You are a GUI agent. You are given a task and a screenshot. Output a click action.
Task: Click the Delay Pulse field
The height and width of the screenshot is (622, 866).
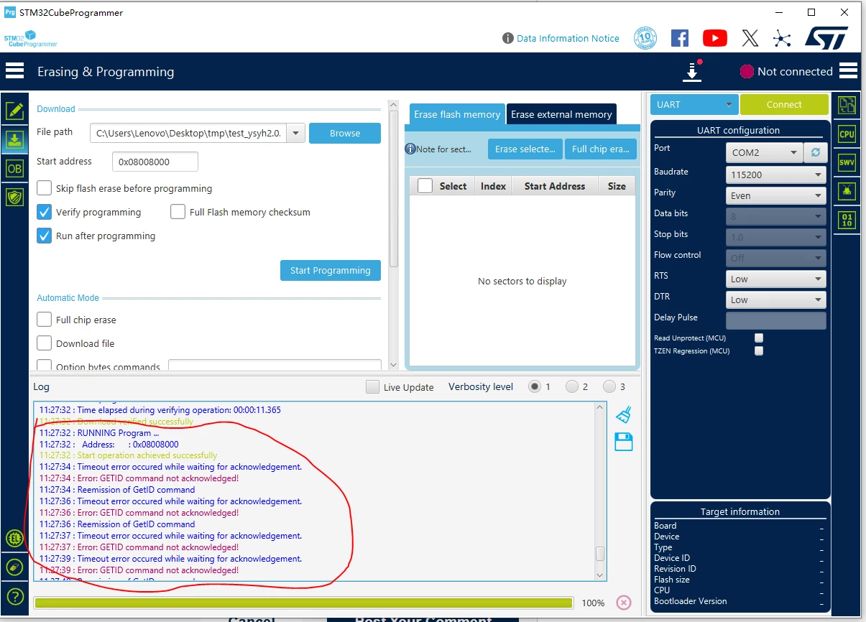pyautogui.click(x=776, y=320)
